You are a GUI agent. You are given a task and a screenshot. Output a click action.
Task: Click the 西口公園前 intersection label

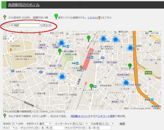tap(69, 51)
